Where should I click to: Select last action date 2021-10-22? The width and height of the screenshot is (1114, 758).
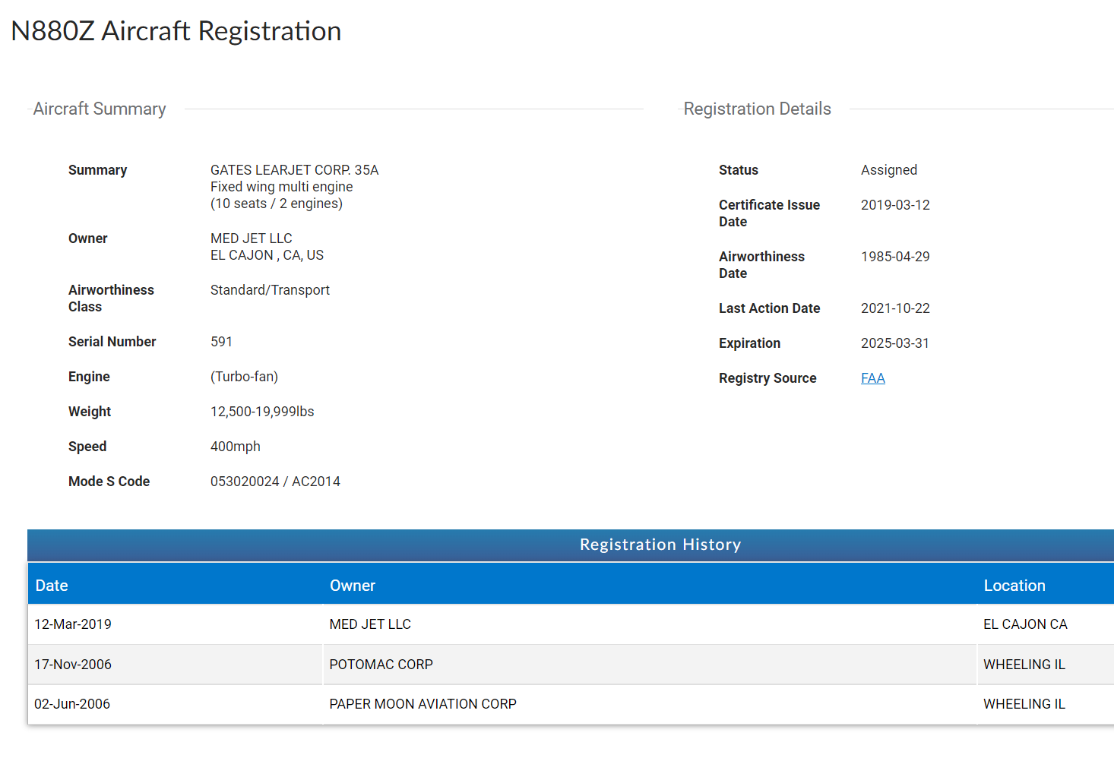tap(895, 308)
